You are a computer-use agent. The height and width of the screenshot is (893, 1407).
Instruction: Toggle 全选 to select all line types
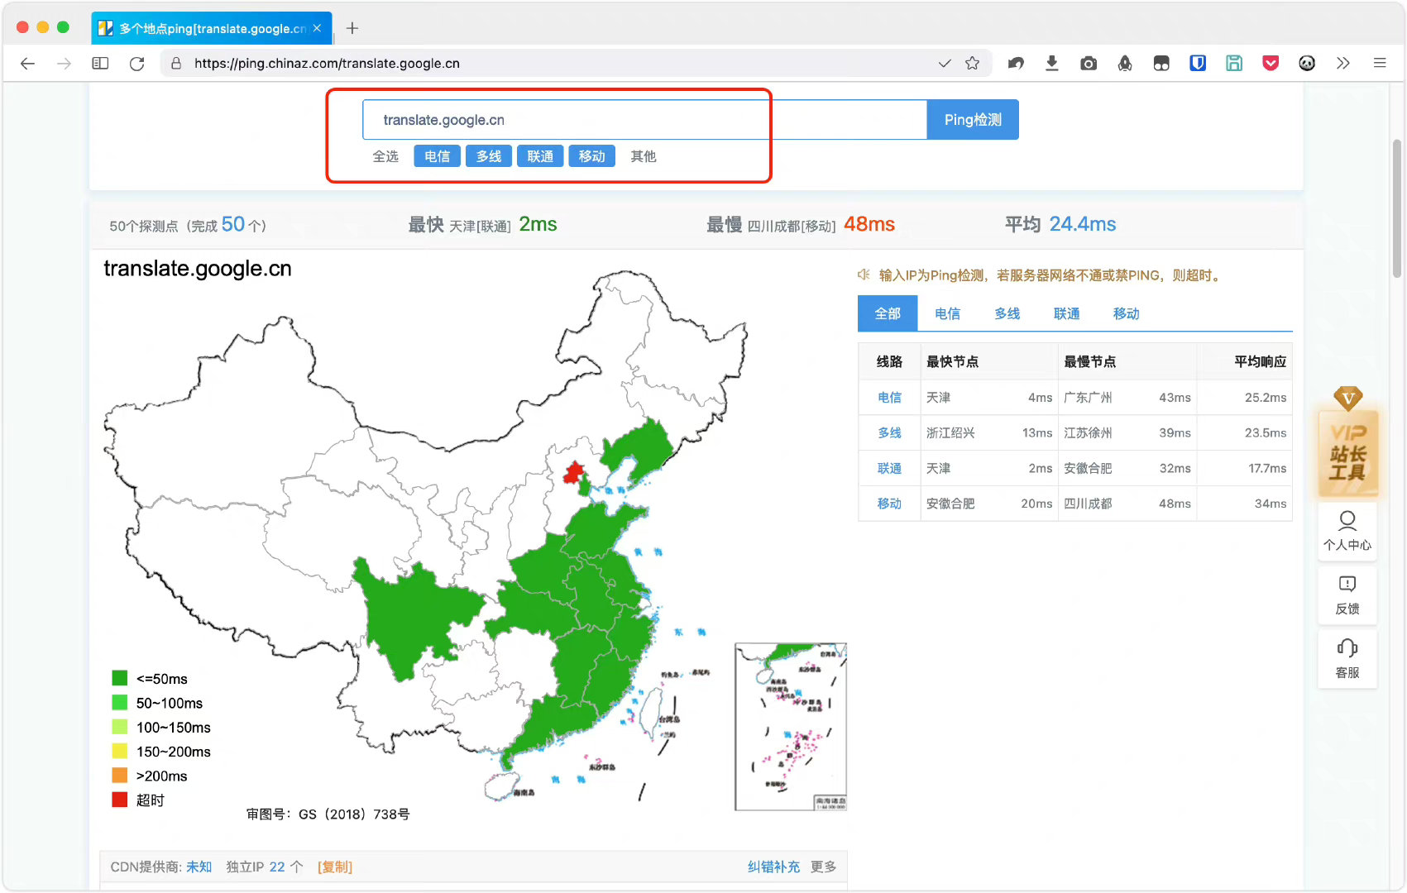(385, 155)
